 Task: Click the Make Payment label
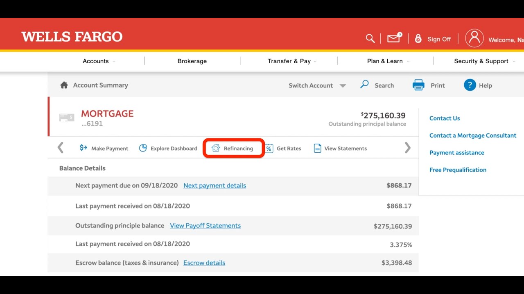point(110,149)
